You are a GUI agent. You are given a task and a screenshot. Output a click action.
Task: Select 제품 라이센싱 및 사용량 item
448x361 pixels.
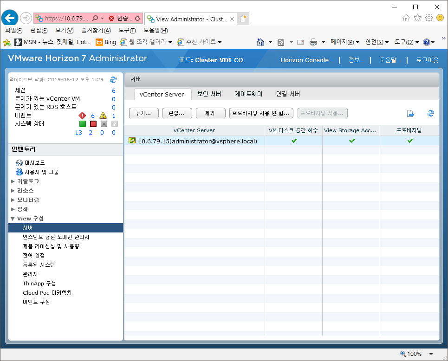(x=51, y=246)
